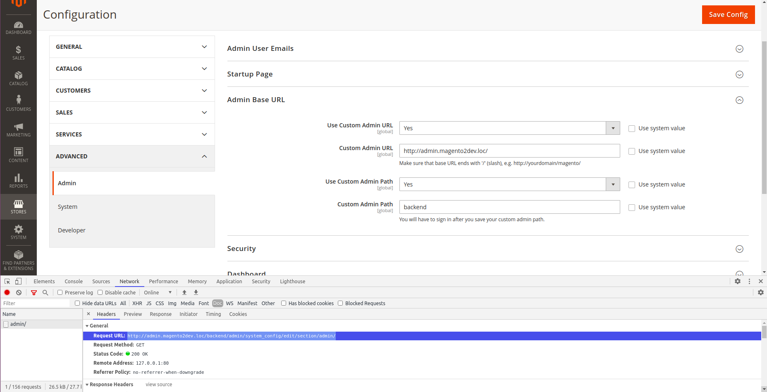Select the System gear icon
Screen dimensions: 767x392
click(x=18, y=230)
